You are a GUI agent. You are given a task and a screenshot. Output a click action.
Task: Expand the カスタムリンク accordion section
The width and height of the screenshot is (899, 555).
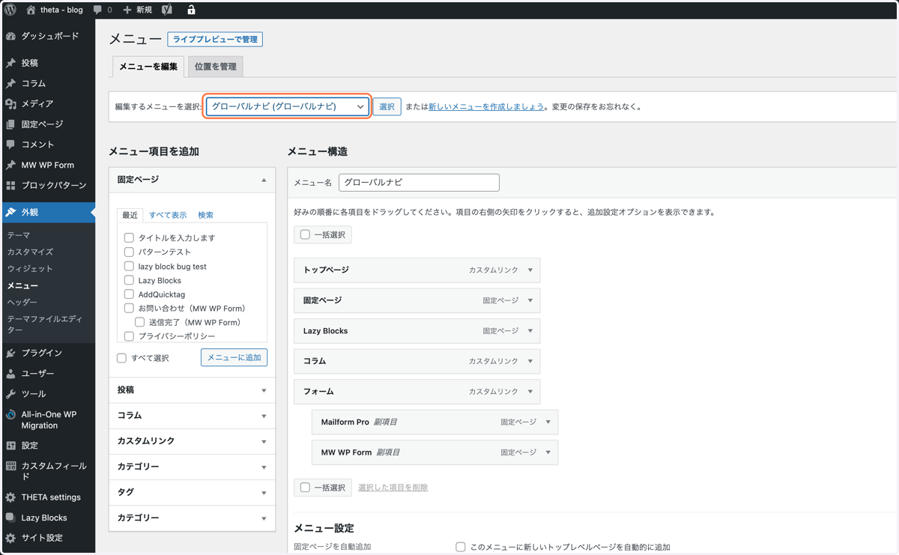pos(192,441)
